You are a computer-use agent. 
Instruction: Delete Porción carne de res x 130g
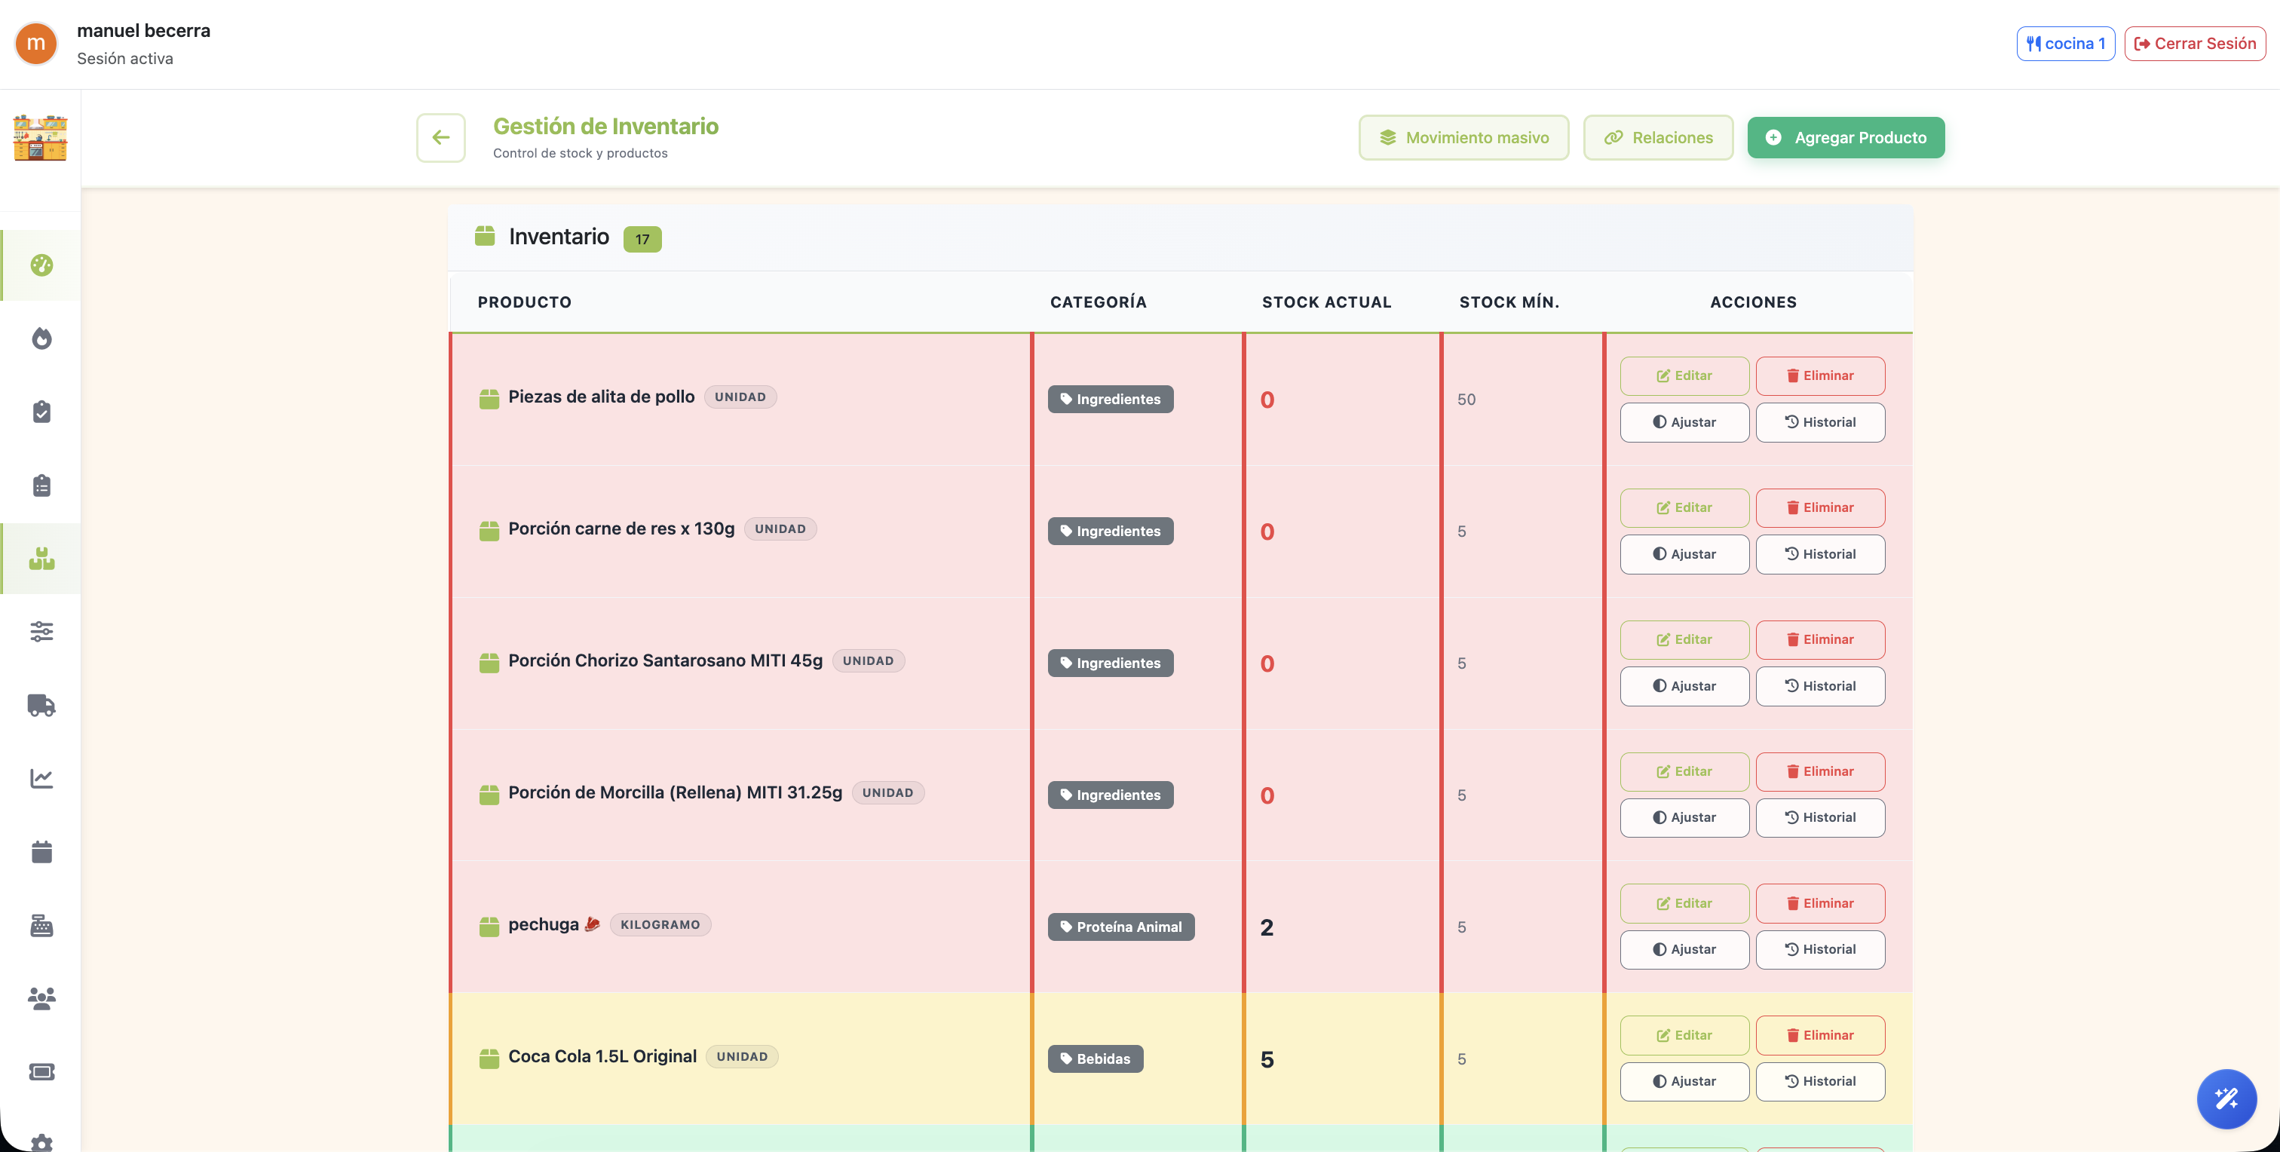pyautogui.click(x=1820, y=507)
